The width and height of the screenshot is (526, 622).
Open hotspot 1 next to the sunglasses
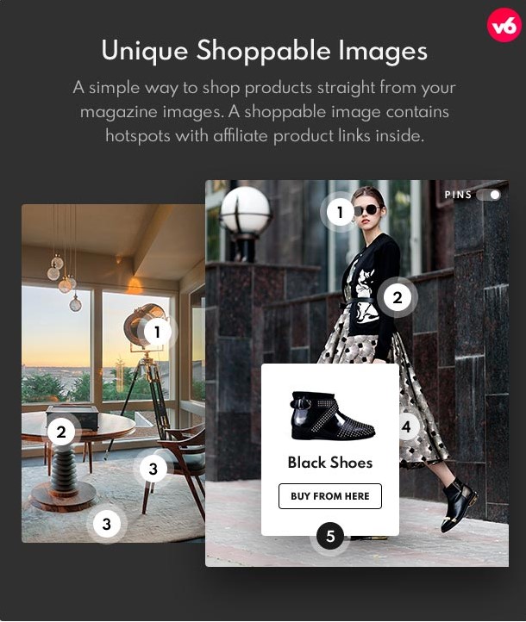point(340,212)
